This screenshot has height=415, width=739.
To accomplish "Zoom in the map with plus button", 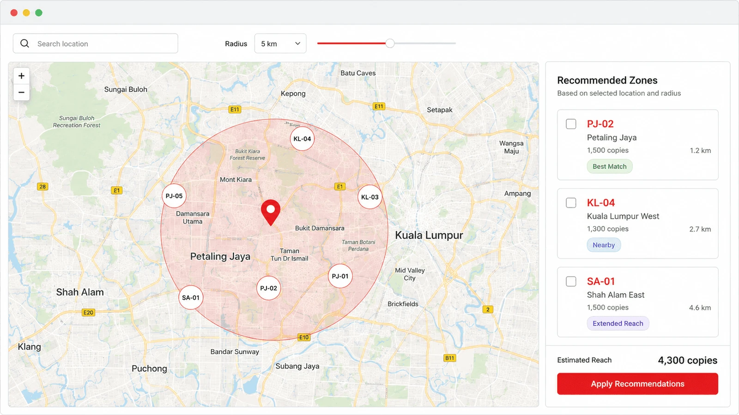I will click(21, 76).
